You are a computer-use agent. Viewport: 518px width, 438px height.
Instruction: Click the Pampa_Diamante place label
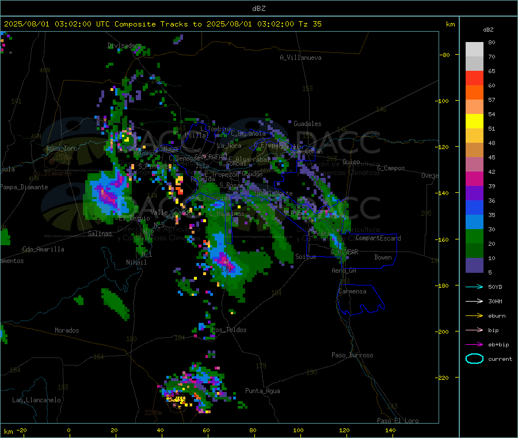pos(24,187)
